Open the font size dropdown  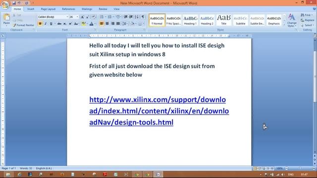coord(77,17)
